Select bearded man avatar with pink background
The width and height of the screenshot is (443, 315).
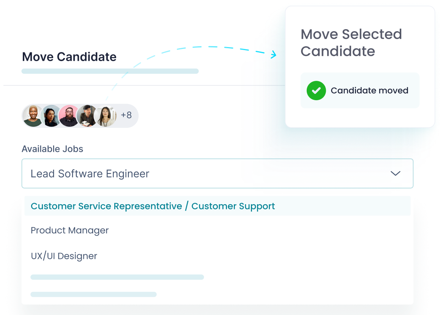[x=69, y=116]
